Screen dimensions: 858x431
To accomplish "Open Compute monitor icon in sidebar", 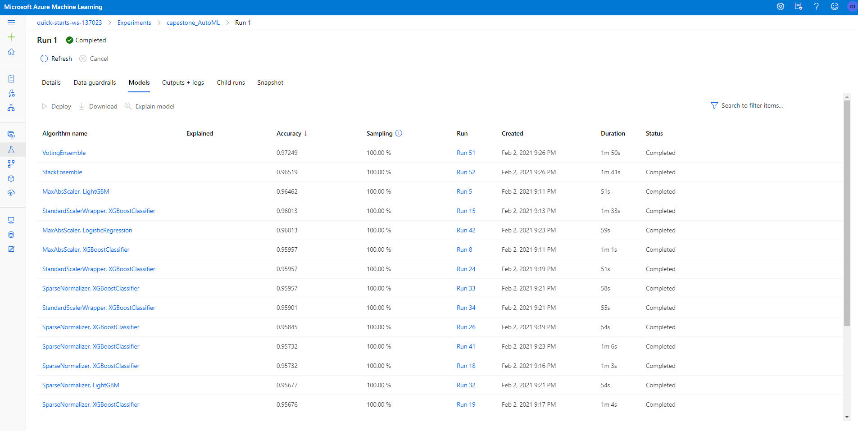I will coord(11,220).
